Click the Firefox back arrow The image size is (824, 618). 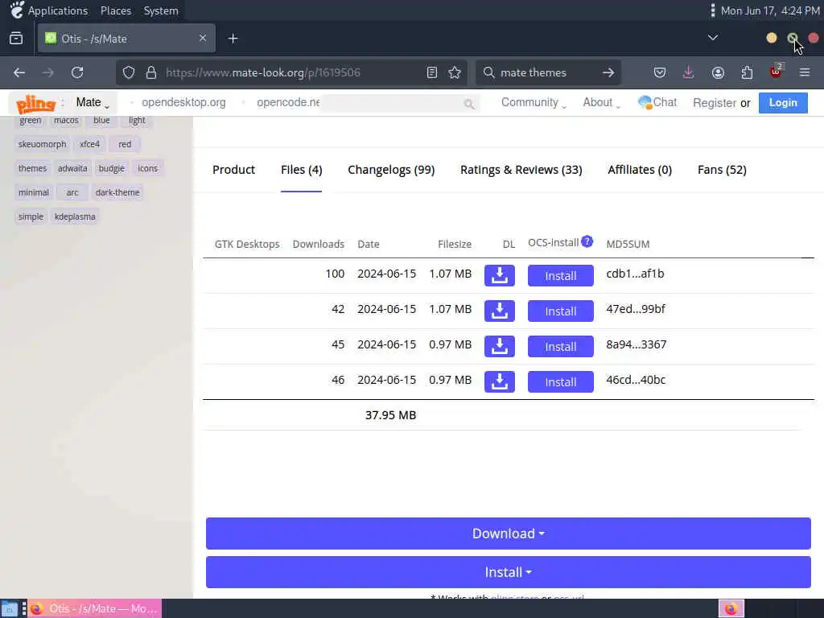[x=19, y=72]
